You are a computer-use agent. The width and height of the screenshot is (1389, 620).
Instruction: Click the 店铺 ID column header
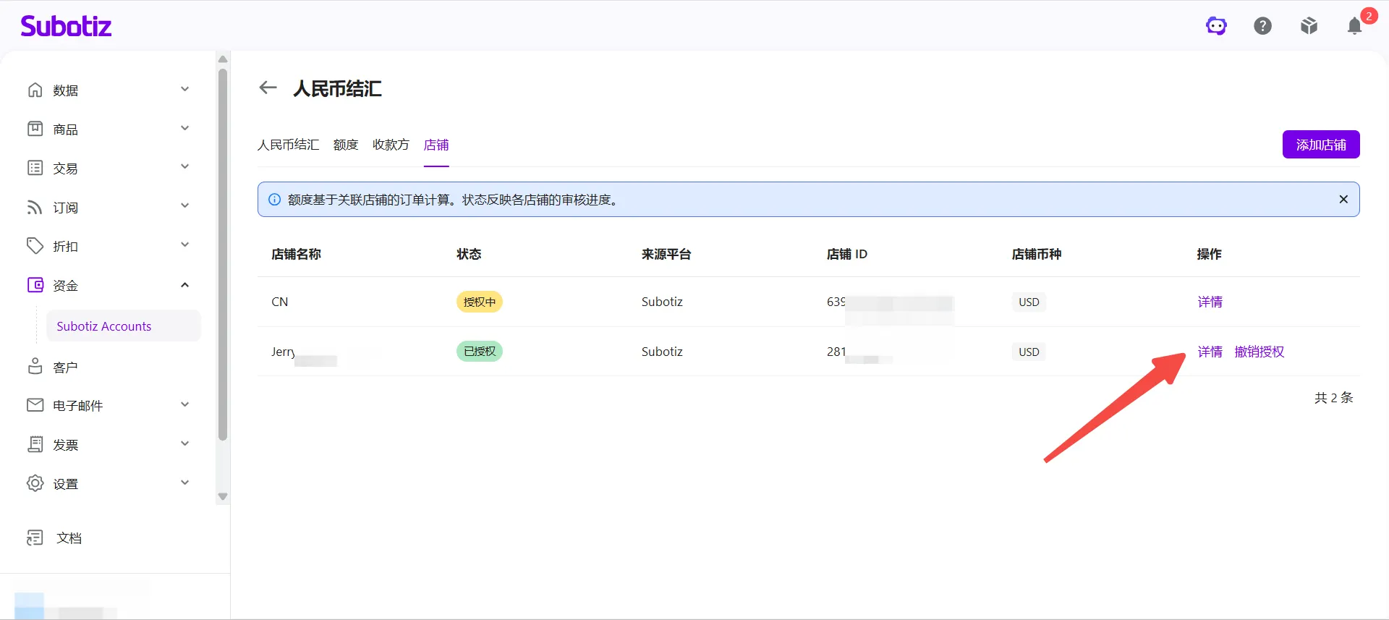[847, 254]
